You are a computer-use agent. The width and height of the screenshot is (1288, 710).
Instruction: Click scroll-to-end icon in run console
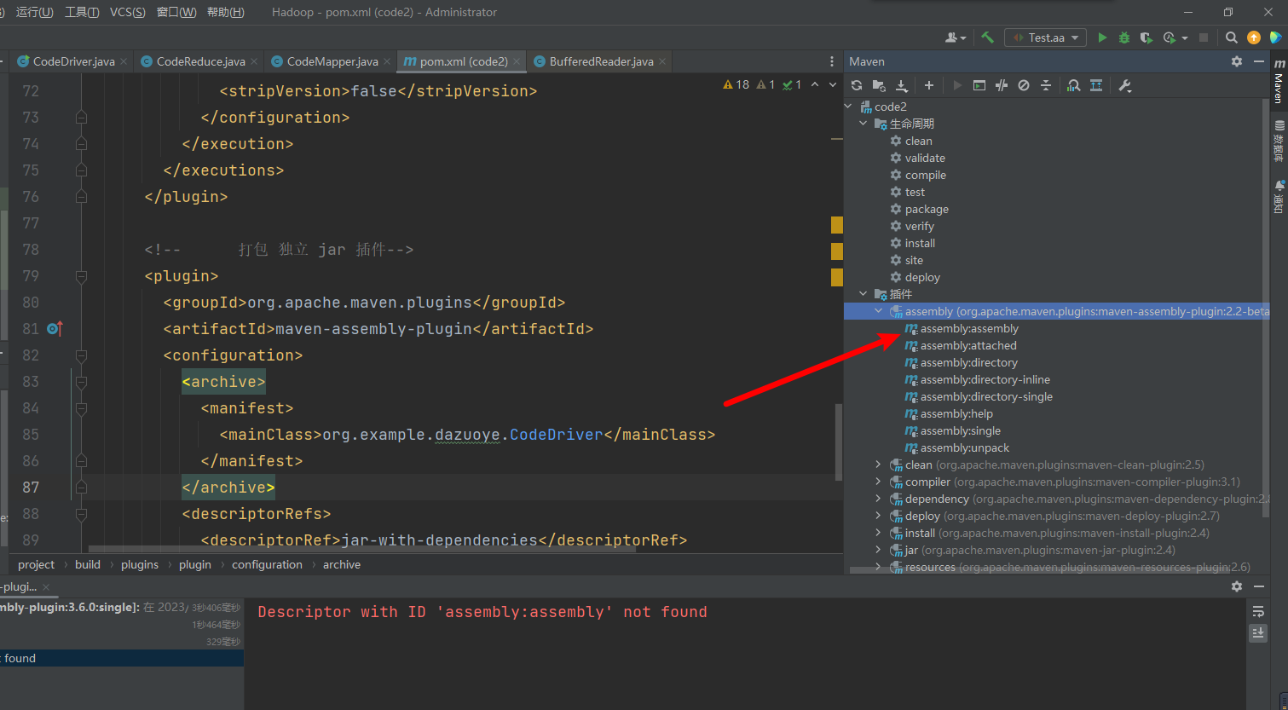tap(1258, 632)
